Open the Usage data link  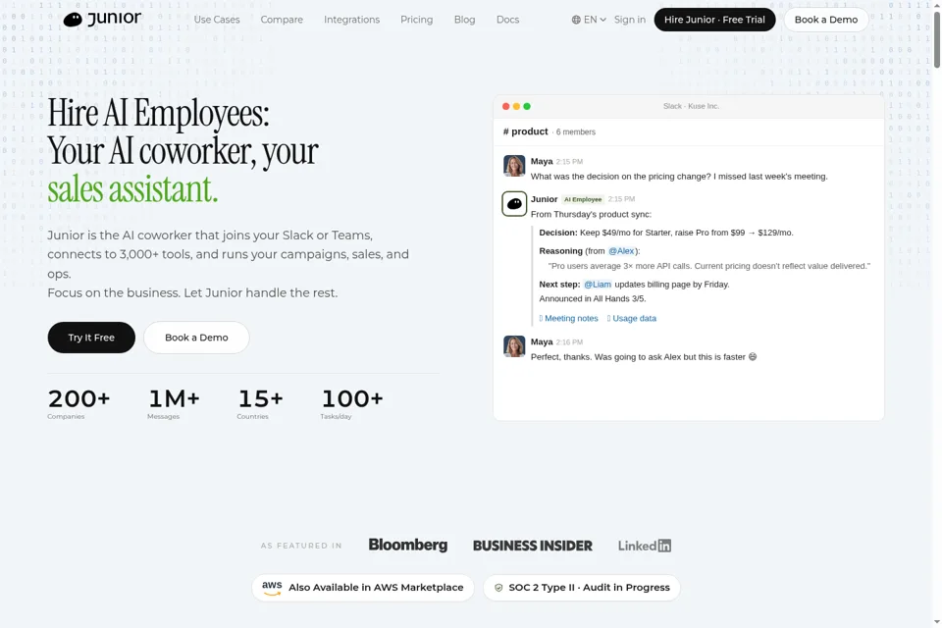click(x=632, y=319)
